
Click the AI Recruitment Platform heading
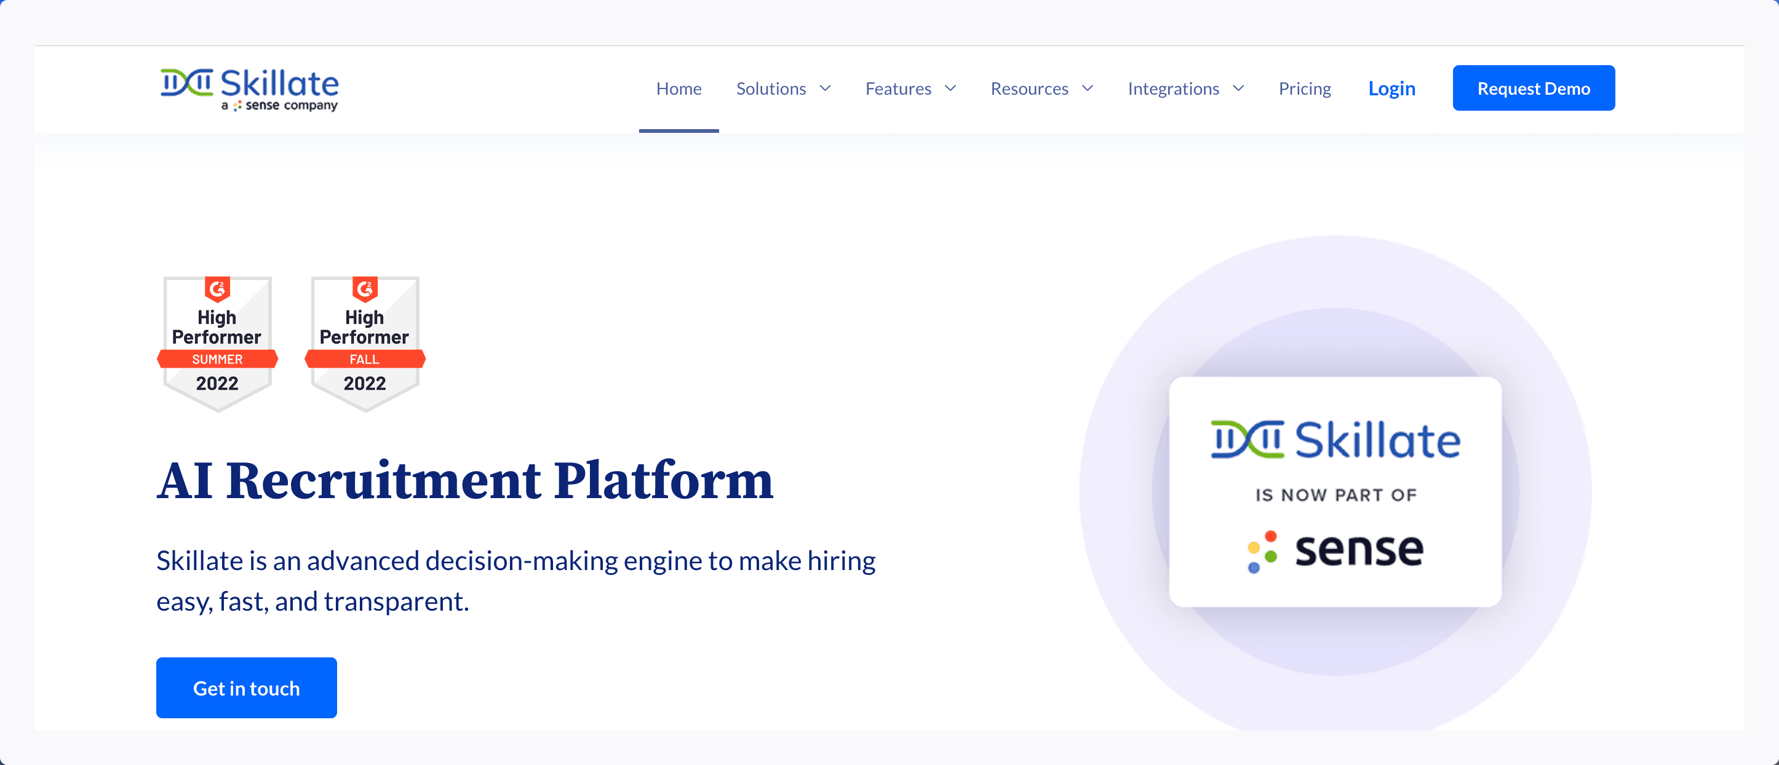pyautogui.click(x=465, y=480)
